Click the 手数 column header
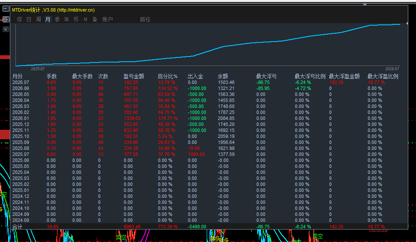 [x=52, y=77]
